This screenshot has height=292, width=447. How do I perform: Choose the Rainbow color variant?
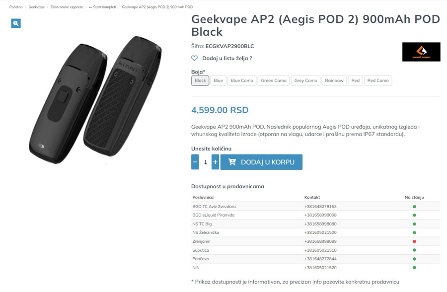pos(334,80)
